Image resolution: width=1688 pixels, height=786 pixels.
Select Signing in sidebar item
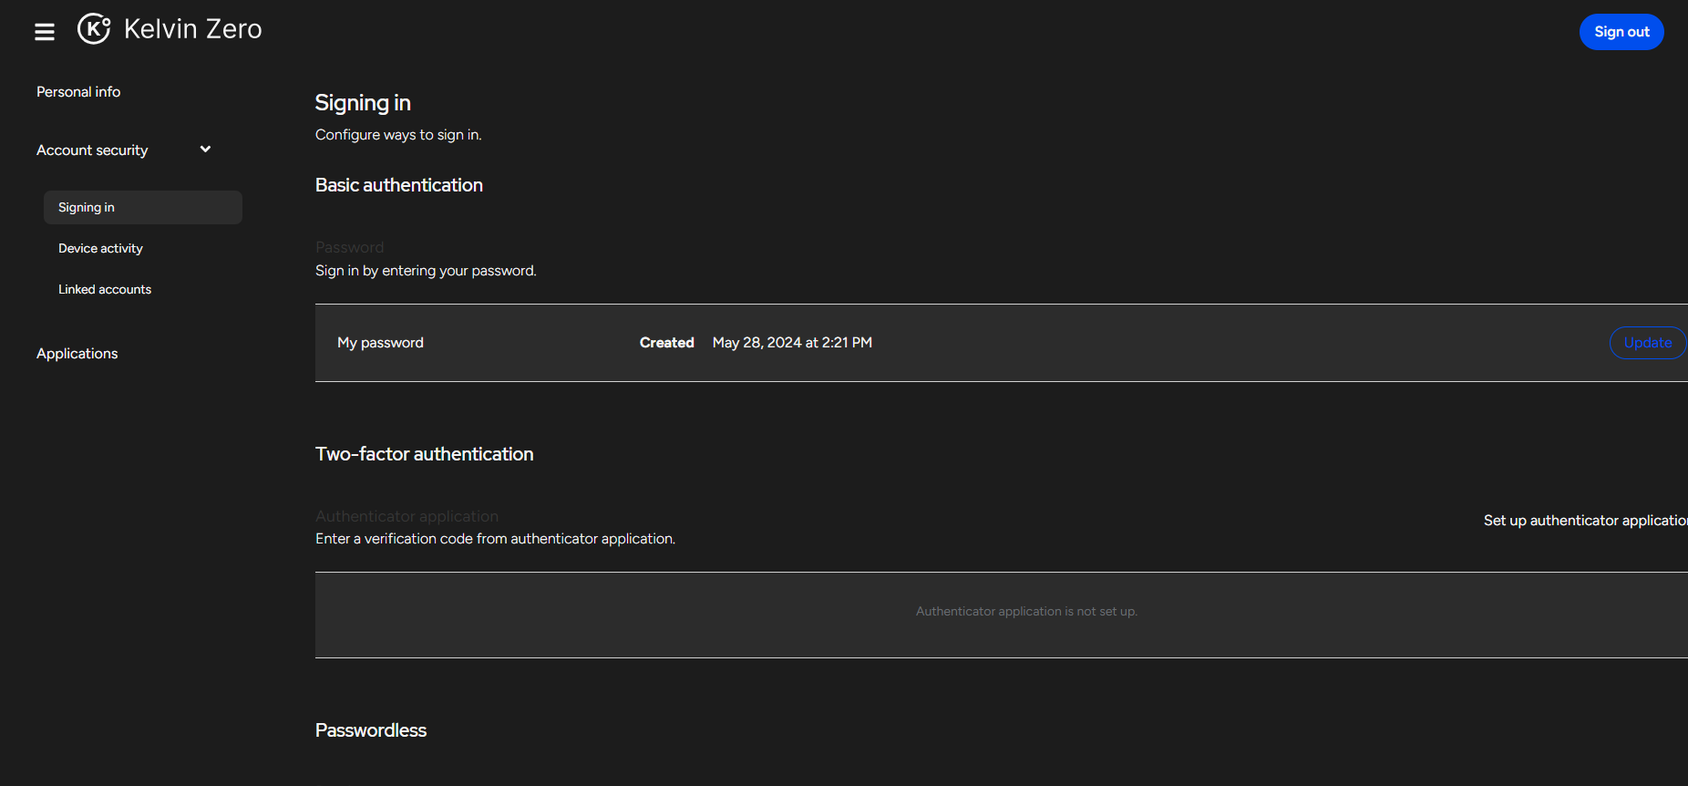(x=87, y=208)
